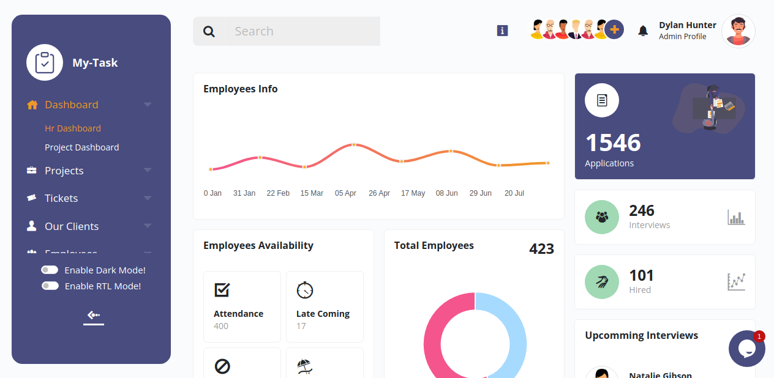The image size is (774, 378).
Task: Click the search magnifier icon
Action: 209,31
